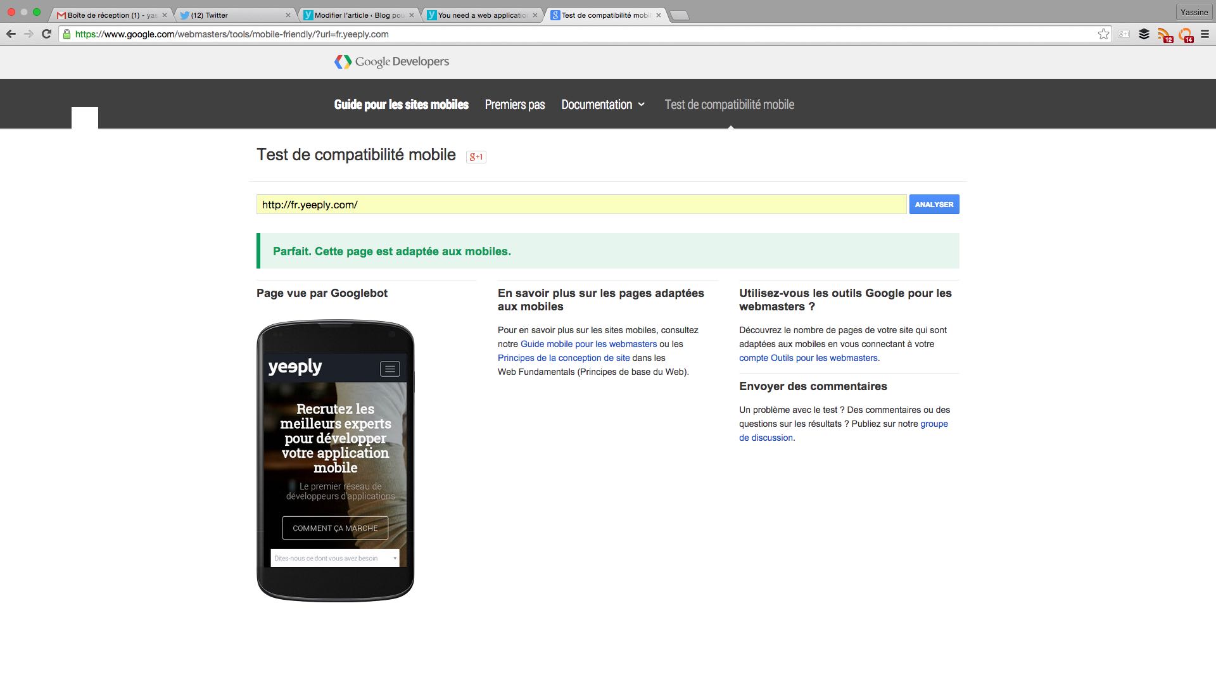Open the extension badge showing 14 notifications
Image resolution: width=1216 pixels, height=684 pixels.
1186,35
